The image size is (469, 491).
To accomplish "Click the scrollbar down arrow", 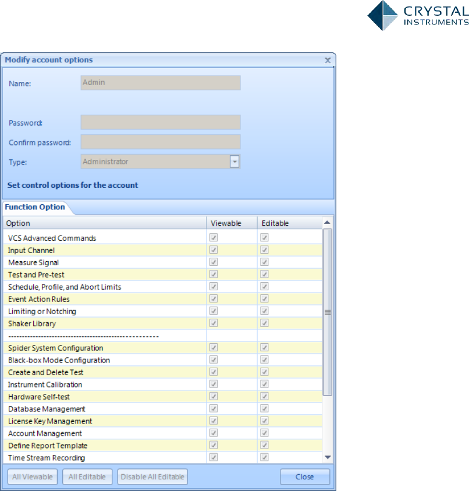I will pyautogui.click(x=328, y=457).
